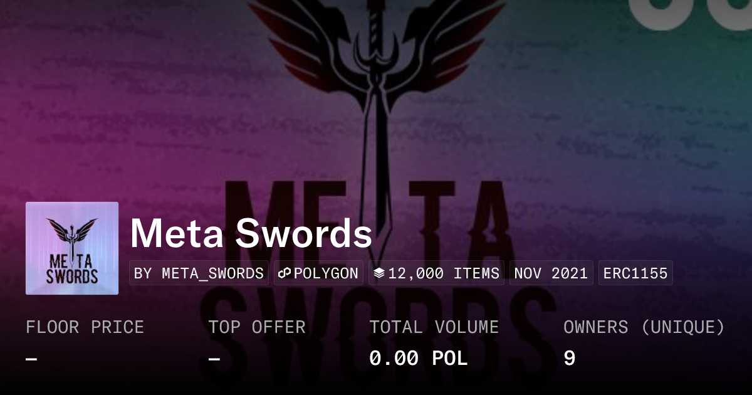The width and height of the screenshot is (752, 395).
Task: Select the dash value under Floor Price
Action: click(31, 359)
